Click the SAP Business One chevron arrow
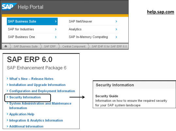This screenshot has height=131, width=176. click(x=56, y=37)
